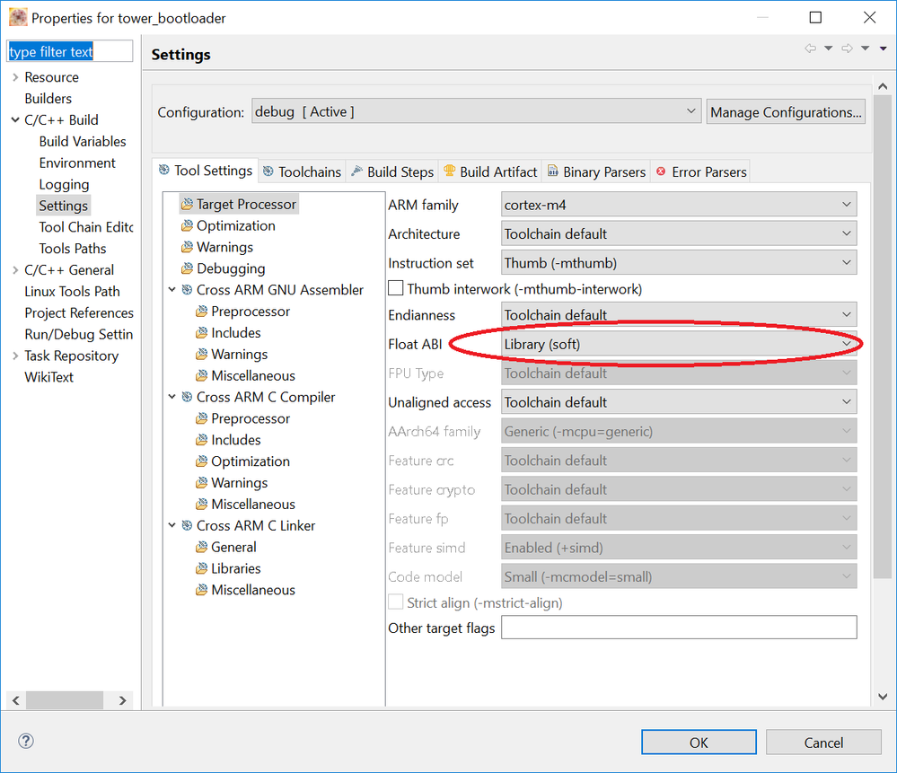897x773 pixels.
Task: Click the Error Parsers tab icon
Action: pos(662,171)
